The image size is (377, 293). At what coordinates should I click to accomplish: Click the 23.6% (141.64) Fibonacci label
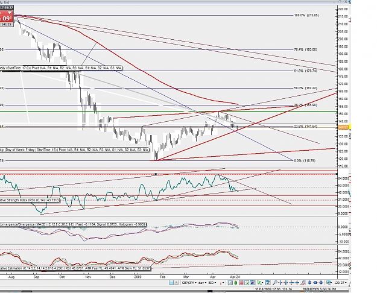[306, 127]
